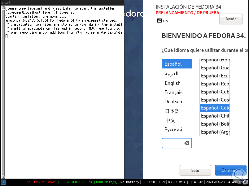Click the 835.3 MiB status bar entry
The height and width of the screenshot is (186, 249).
click(176, 182)
